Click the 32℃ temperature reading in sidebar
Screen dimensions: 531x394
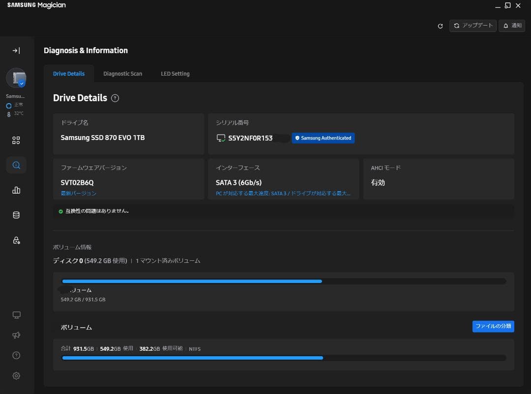click(19, 114)
